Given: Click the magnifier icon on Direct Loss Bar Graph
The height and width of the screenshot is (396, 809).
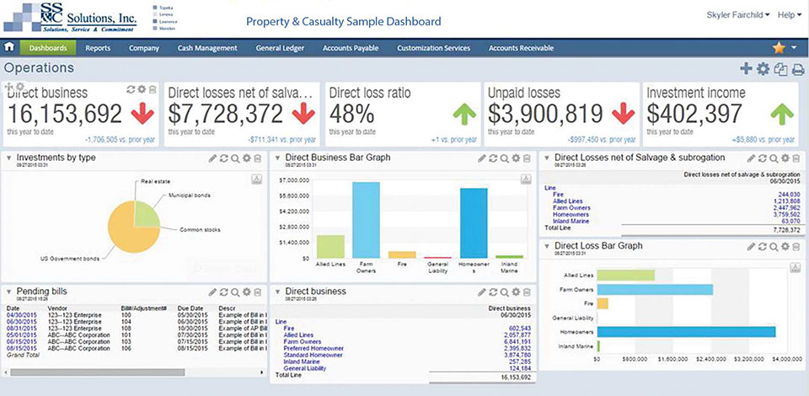Looking at the screenshot, I should click(774, 246).
